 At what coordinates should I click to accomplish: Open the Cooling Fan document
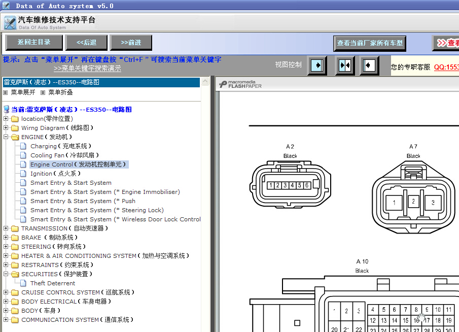point(65,155)
